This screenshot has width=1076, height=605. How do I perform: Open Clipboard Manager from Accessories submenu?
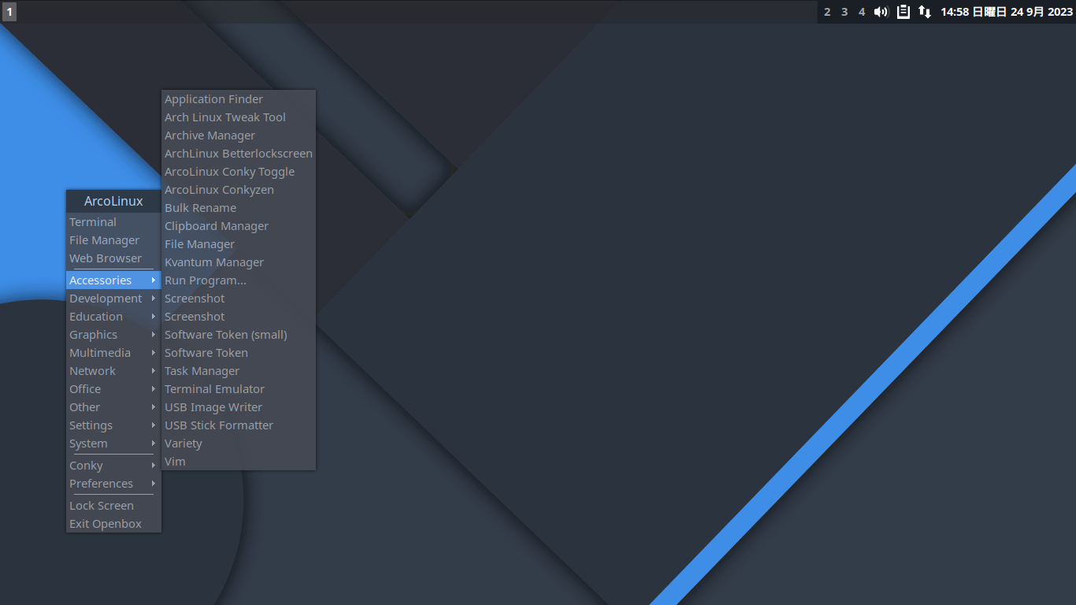239,226
